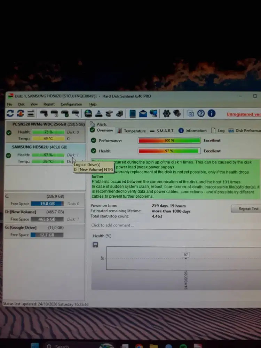Switch to the Information tab
Image resolution: width=261 pixels, height=348 pixels.
[x=193, y=131]
